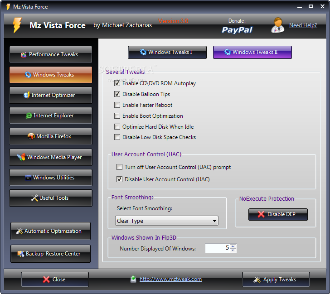Switch to Windows Tweaks I tab
Viewport: 330px width, 294px height.
(167, 52)
